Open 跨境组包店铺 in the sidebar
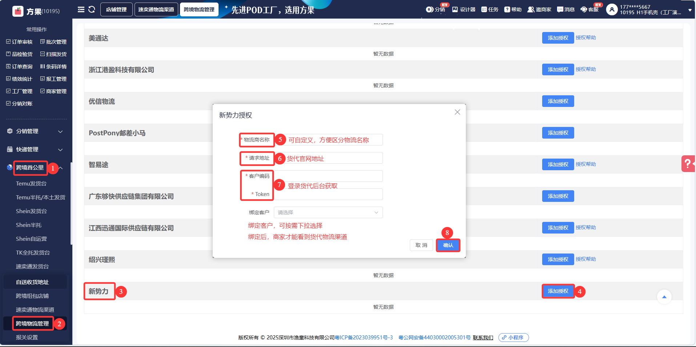The width and height of the screenshot is (696, 347). [32, 296]
